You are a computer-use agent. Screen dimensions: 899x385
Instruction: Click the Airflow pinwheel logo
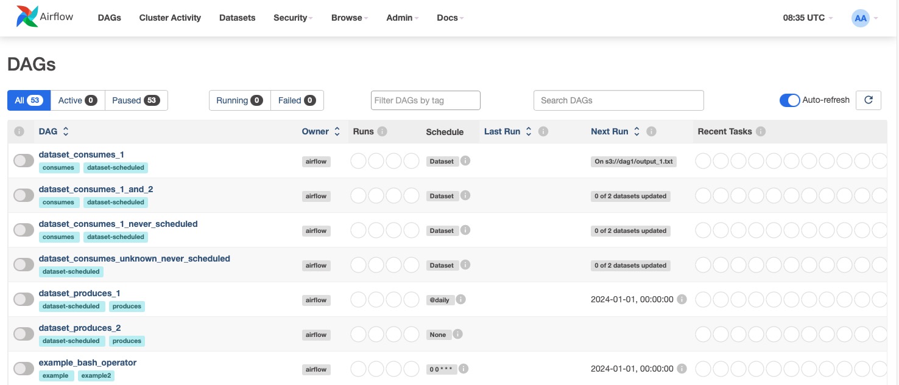tap(27, 17)
